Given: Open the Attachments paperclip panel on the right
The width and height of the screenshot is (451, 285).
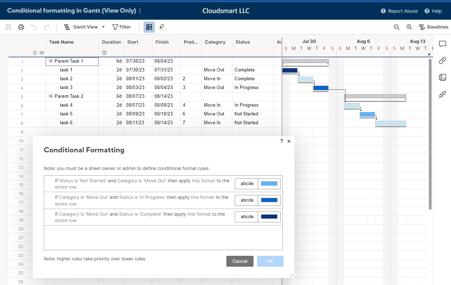Looking at the screenshot, I should 443,60.
